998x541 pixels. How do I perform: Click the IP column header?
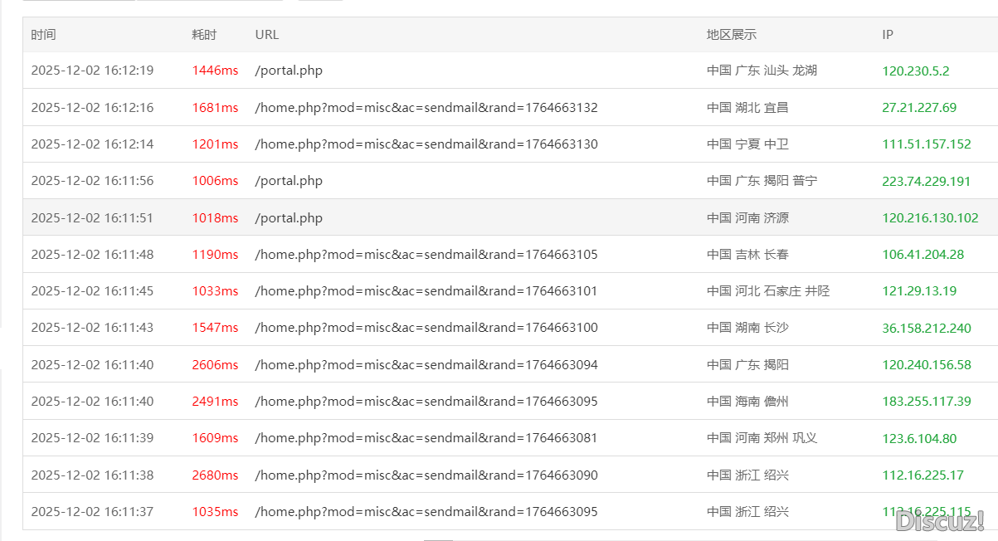click(x=886, y=35)
